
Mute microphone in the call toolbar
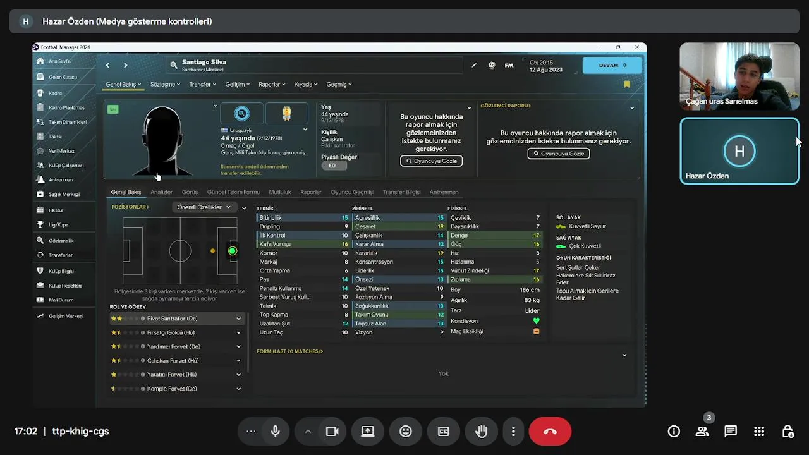pos(276,432)
